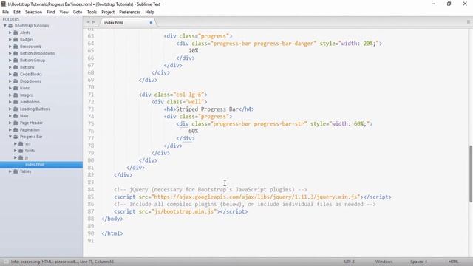Click the Loading Buttons folder icon

16,109
